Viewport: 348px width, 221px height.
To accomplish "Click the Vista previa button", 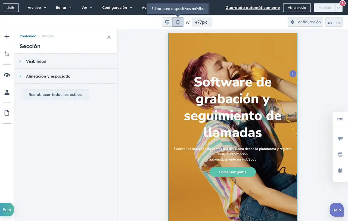I will click(x=297, y=8).
